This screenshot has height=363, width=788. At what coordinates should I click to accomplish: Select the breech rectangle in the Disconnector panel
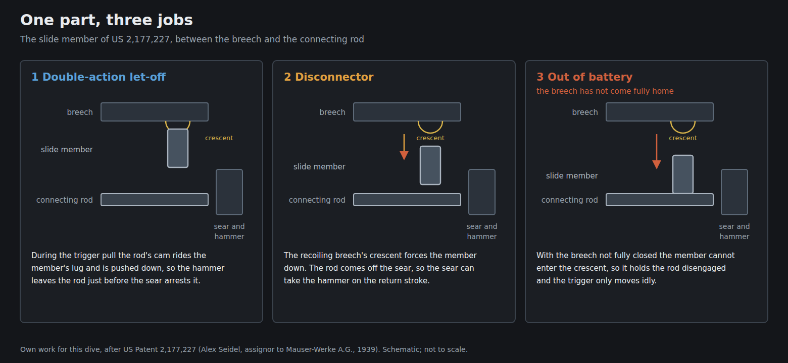(x=407, y=112)
